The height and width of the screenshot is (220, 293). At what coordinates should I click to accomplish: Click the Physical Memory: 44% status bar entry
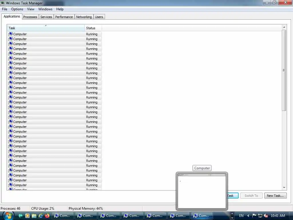click(x=86, y=209)
